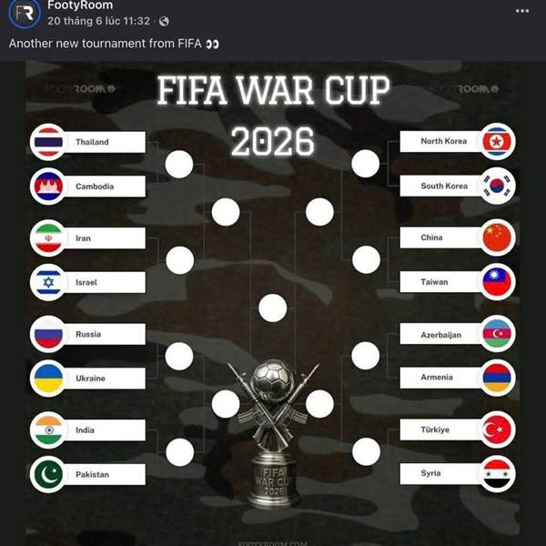
Task: Click the central final match circle
Action: (273, 308)
